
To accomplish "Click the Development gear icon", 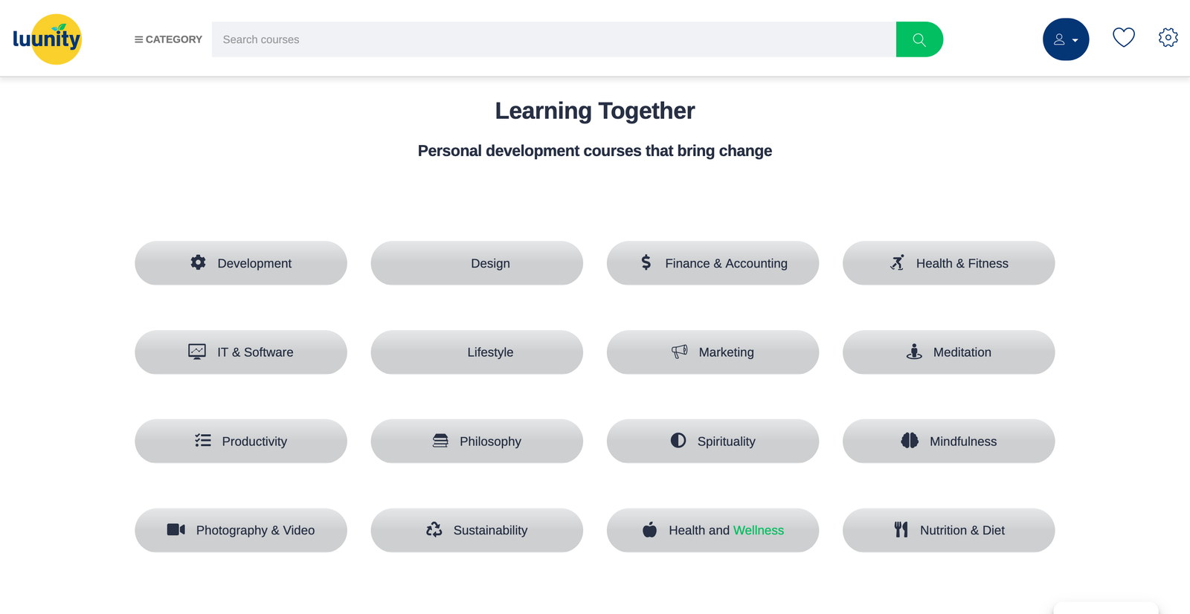I will [198, 262].
